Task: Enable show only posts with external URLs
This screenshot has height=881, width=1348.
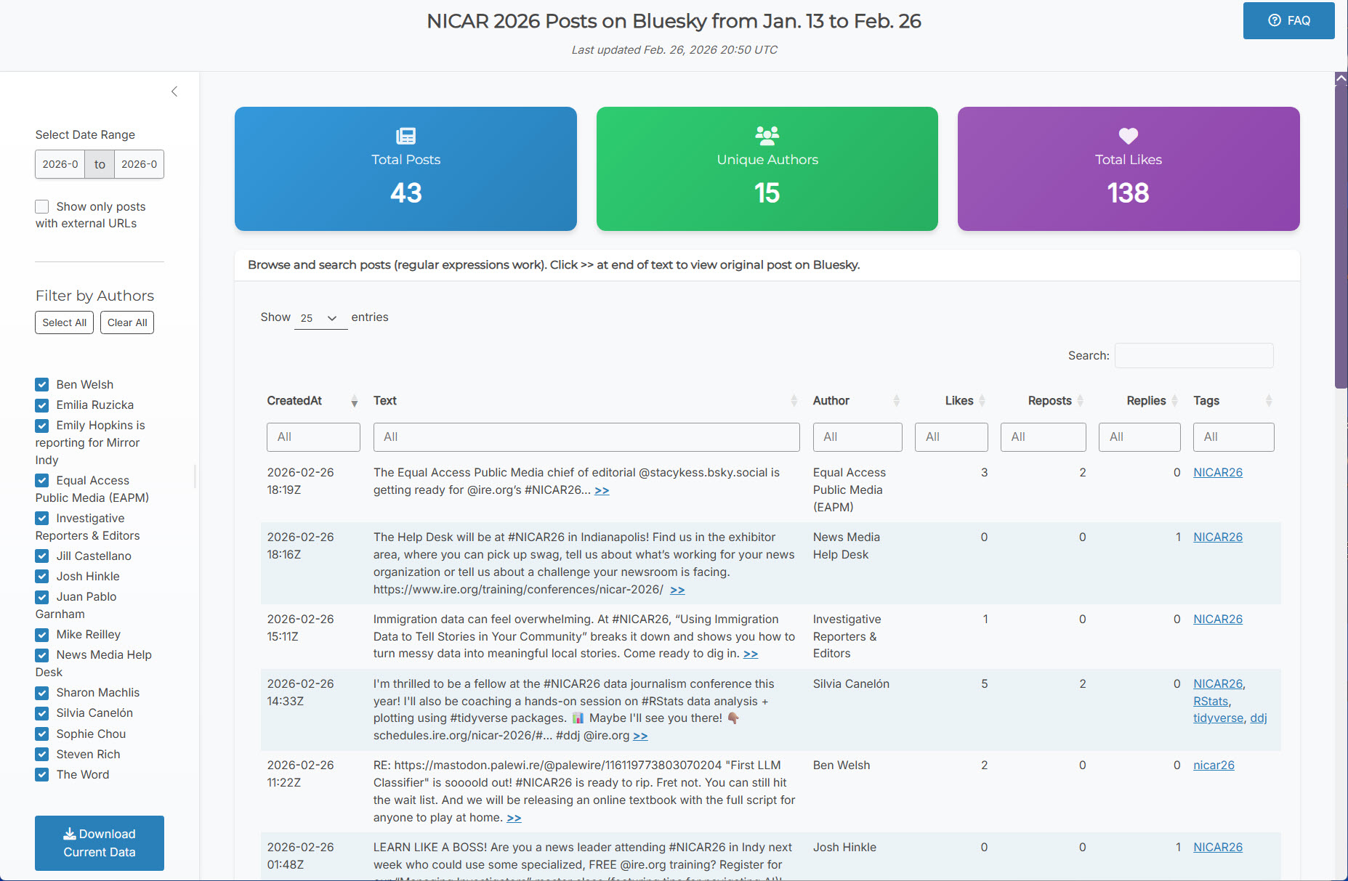Action: click(x=42, y=207)
